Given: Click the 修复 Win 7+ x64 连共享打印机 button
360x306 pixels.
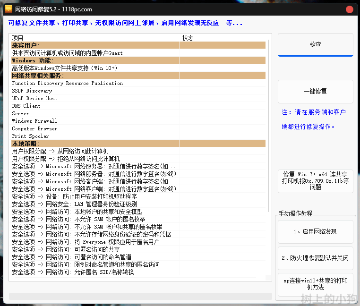Looking at the screenshot, I should pos(315,180).
